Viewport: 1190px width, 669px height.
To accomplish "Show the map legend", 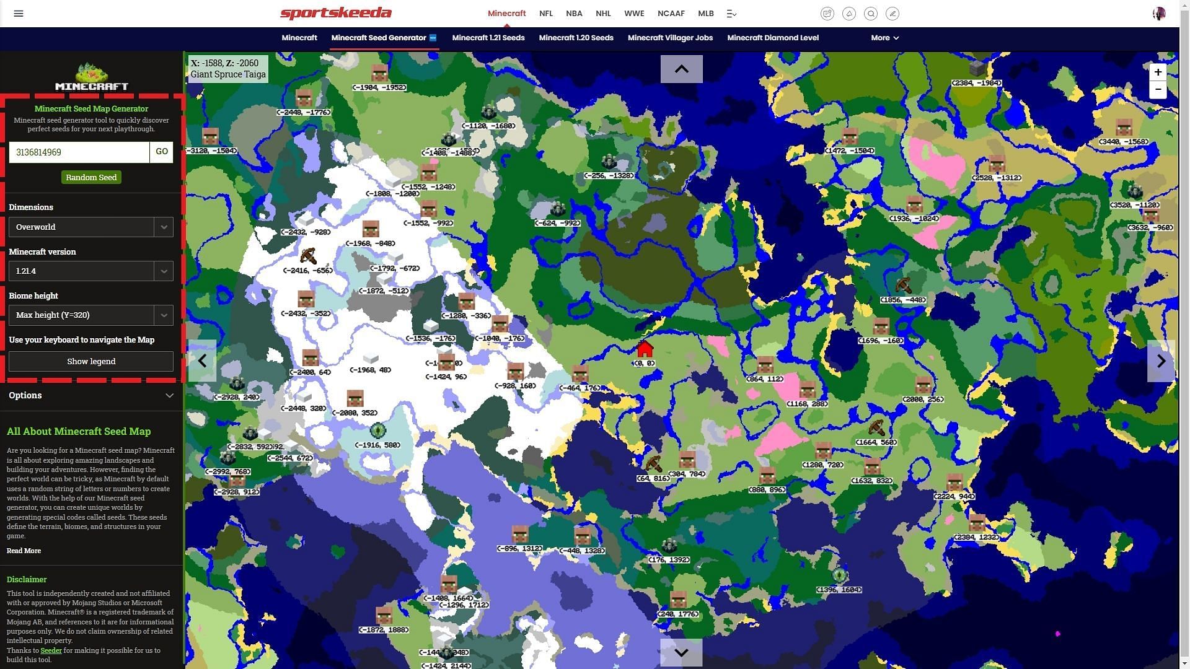I will tap(90, 361).
